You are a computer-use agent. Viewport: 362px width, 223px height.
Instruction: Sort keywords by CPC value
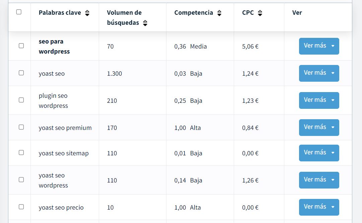[260, 12]
